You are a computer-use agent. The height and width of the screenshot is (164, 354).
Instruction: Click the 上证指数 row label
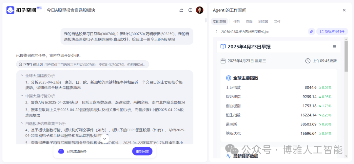point(233,88)
